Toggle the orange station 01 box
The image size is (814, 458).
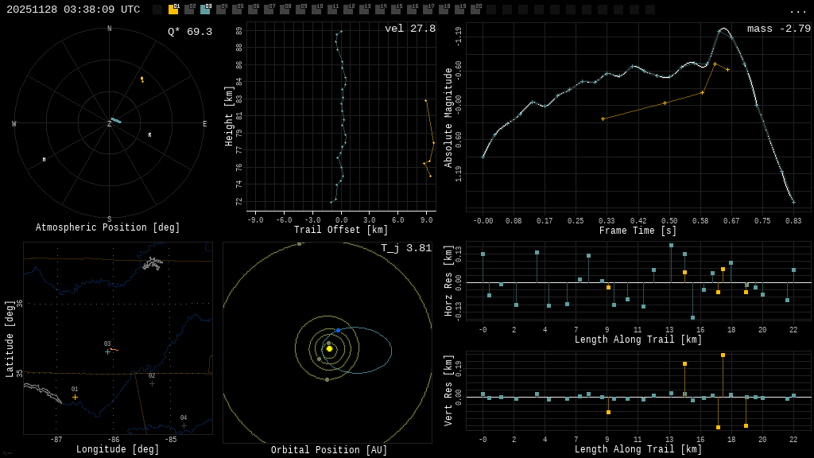pos(173,10)
